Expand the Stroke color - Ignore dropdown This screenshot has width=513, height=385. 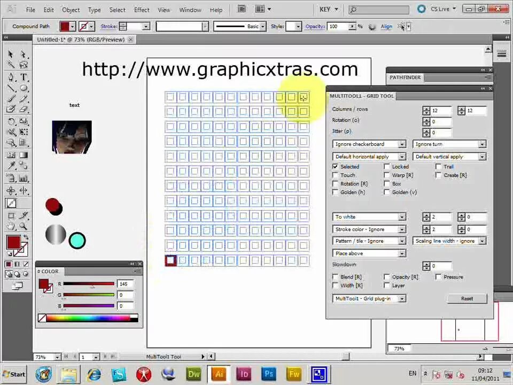[x=402, y=229]
